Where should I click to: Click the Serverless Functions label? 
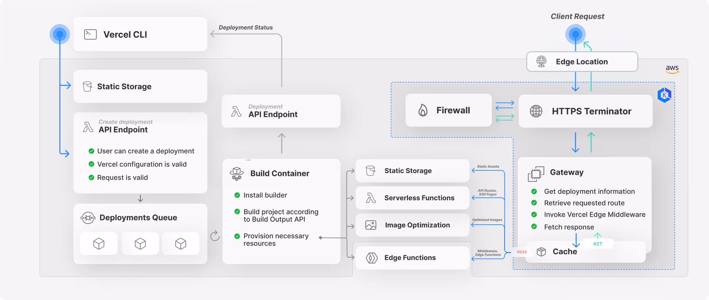click(x=419, y=198)
